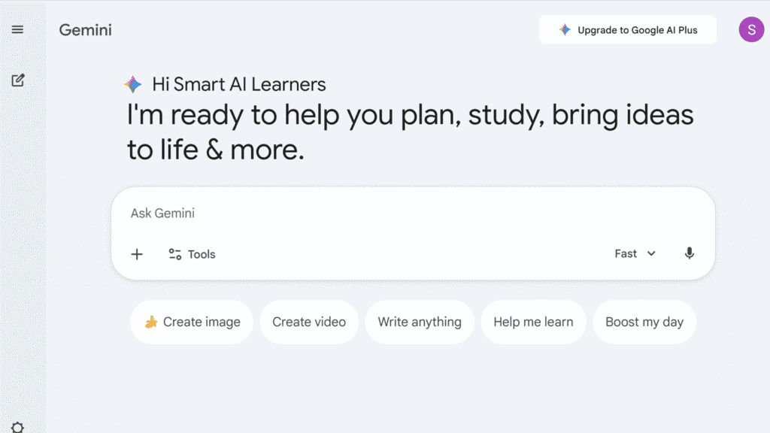This screenshot has height=433, width=770.
Task: Activate voice input with the microphone icon
Action: click(690, 253)
